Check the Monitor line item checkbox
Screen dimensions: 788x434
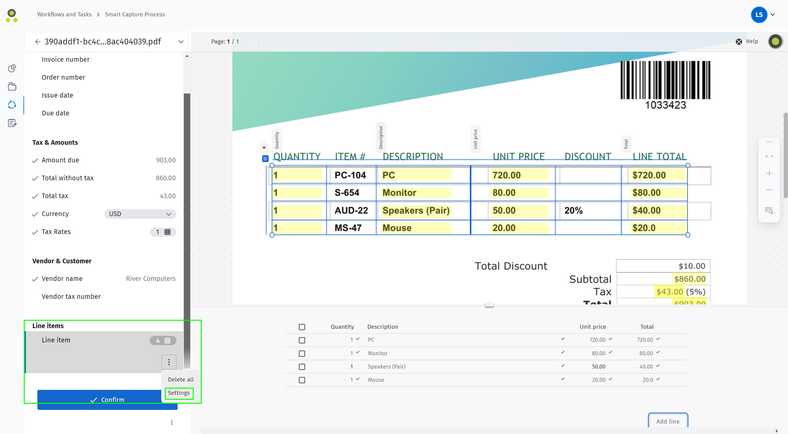(302, 353)
